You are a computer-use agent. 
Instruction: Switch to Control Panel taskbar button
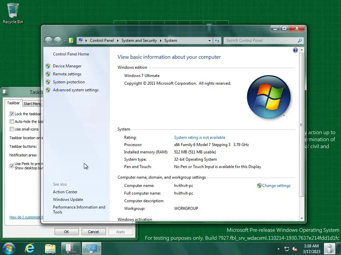pyautogui.click(x=92, y=248)
